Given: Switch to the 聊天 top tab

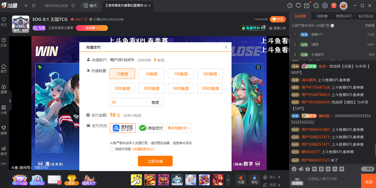Looking at the screenshot, I should (90, 6).
